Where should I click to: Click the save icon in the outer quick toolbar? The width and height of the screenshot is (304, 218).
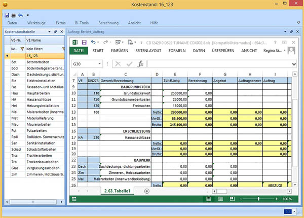coord(7,15)
